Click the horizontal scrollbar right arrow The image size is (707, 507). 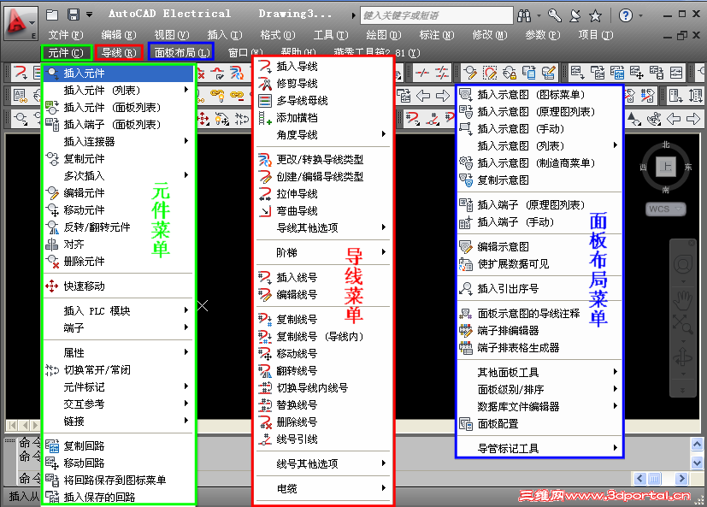click(x=681, y=478)
